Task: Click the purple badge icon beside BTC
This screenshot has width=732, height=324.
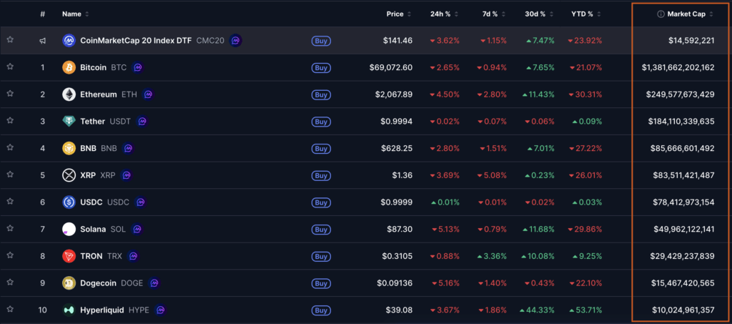Action: [138, 68]
